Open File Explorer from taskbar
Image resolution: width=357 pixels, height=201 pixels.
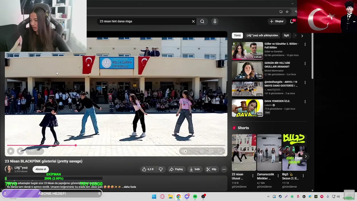[x=170, y=197]
